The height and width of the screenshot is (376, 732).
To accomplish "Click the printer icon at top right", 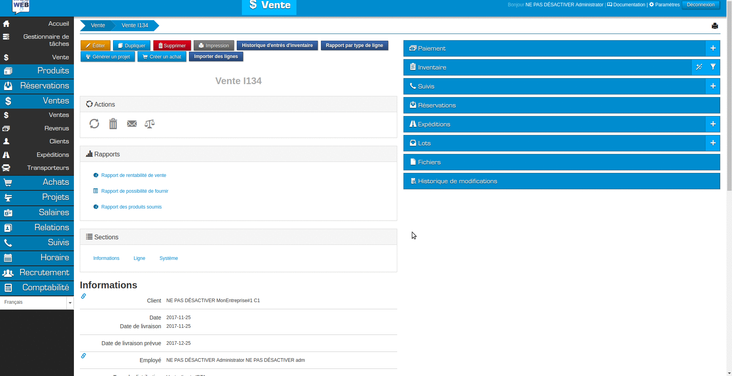I will (x=715, y=26).
